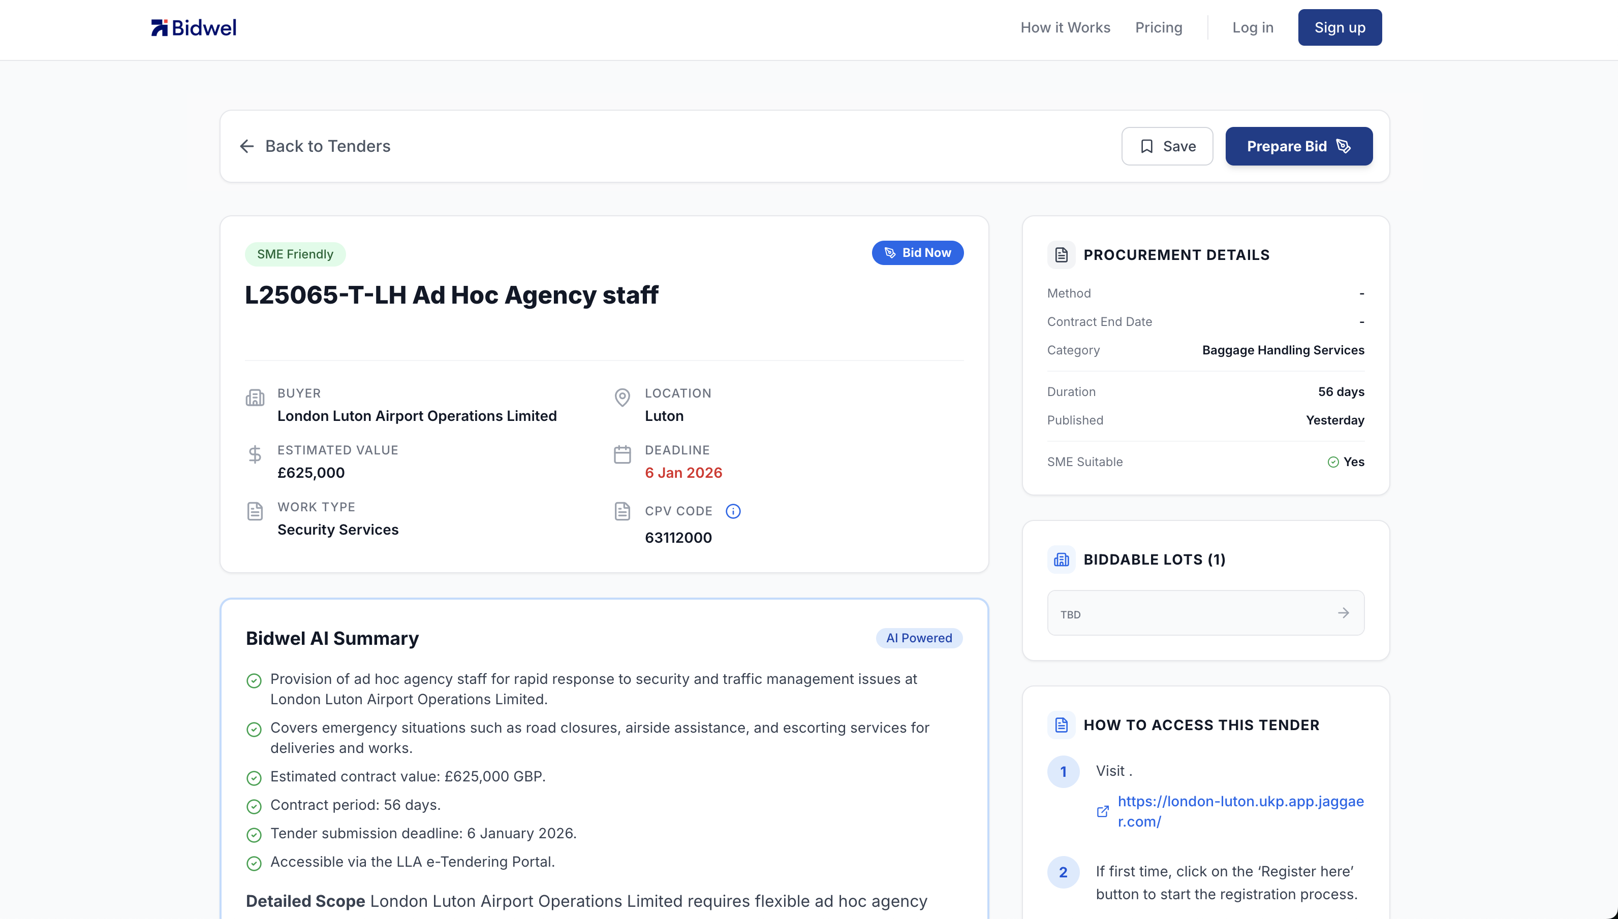This screenshot has width=1618, height=919.
Task: Click the deadline calendar icon
Action: [622, 454]
